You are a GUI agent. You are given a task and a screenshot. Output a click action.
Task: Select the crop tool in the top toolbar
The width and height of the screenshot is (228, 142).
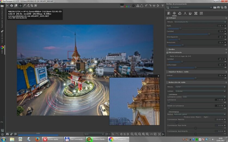[x=32, y=5]
